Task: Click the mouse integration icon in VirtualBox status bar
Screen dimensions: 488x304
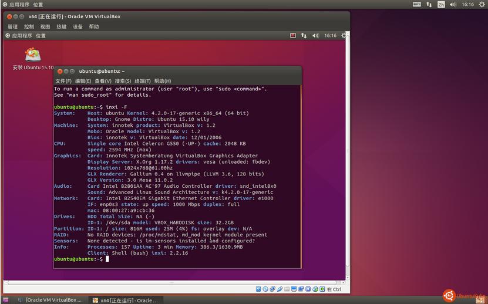Action: 315,289
